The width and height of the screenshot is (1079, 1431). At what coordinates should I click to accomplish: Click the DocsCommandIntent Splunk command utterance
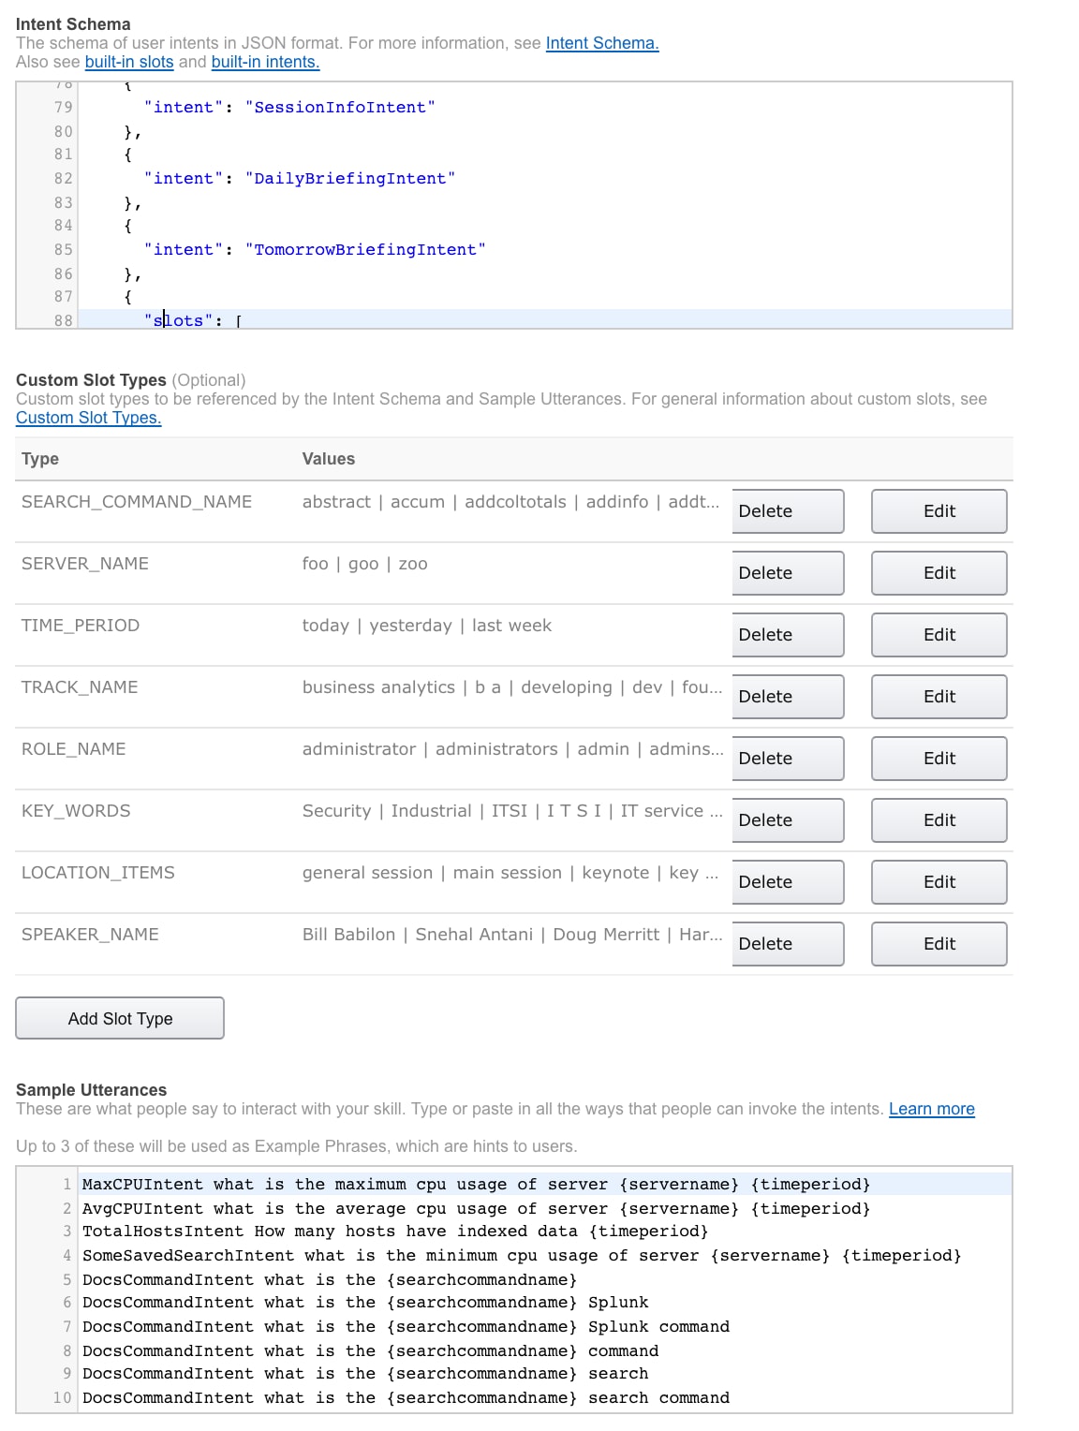point(544,1327)
